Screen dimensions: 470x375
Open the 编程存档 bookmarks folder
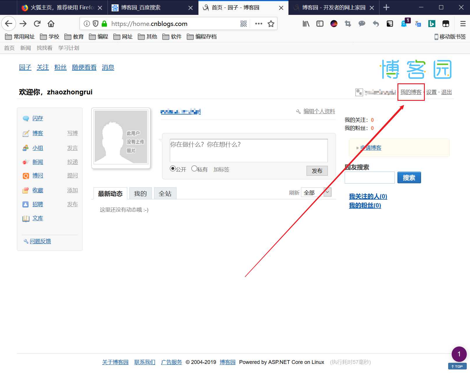[202, 37]
